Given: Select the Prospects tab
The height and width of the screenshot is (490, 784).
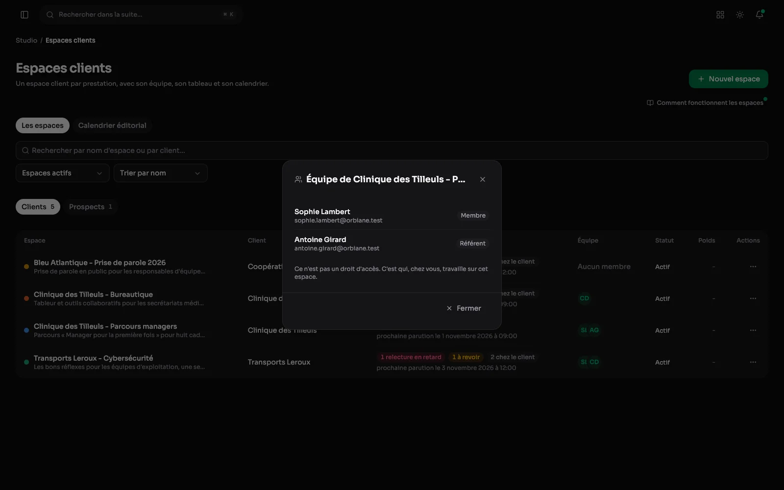Looking at the screenshot, I should tap(91, 207).
